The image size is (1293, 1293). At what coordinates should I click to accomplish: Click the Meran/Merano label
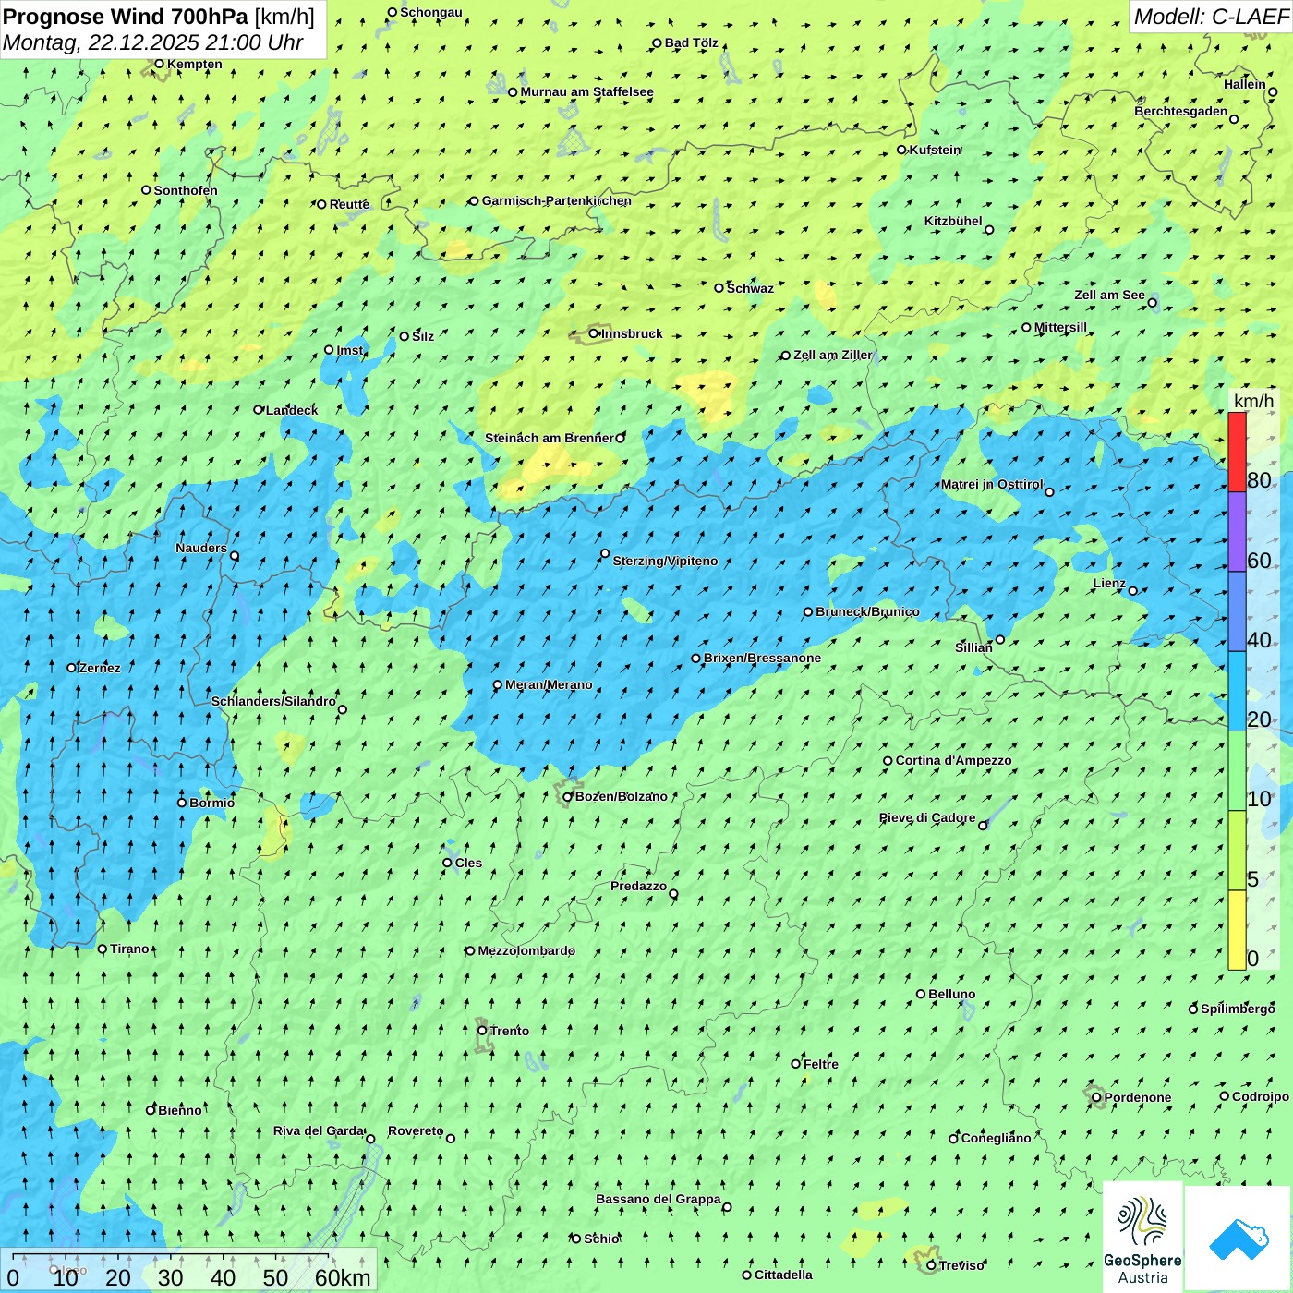(x=549, y=684)
